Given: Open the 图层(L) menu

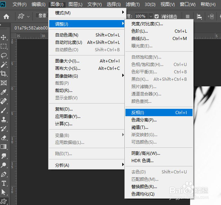Looking at the screenshot, I should (x=76, y=5).
